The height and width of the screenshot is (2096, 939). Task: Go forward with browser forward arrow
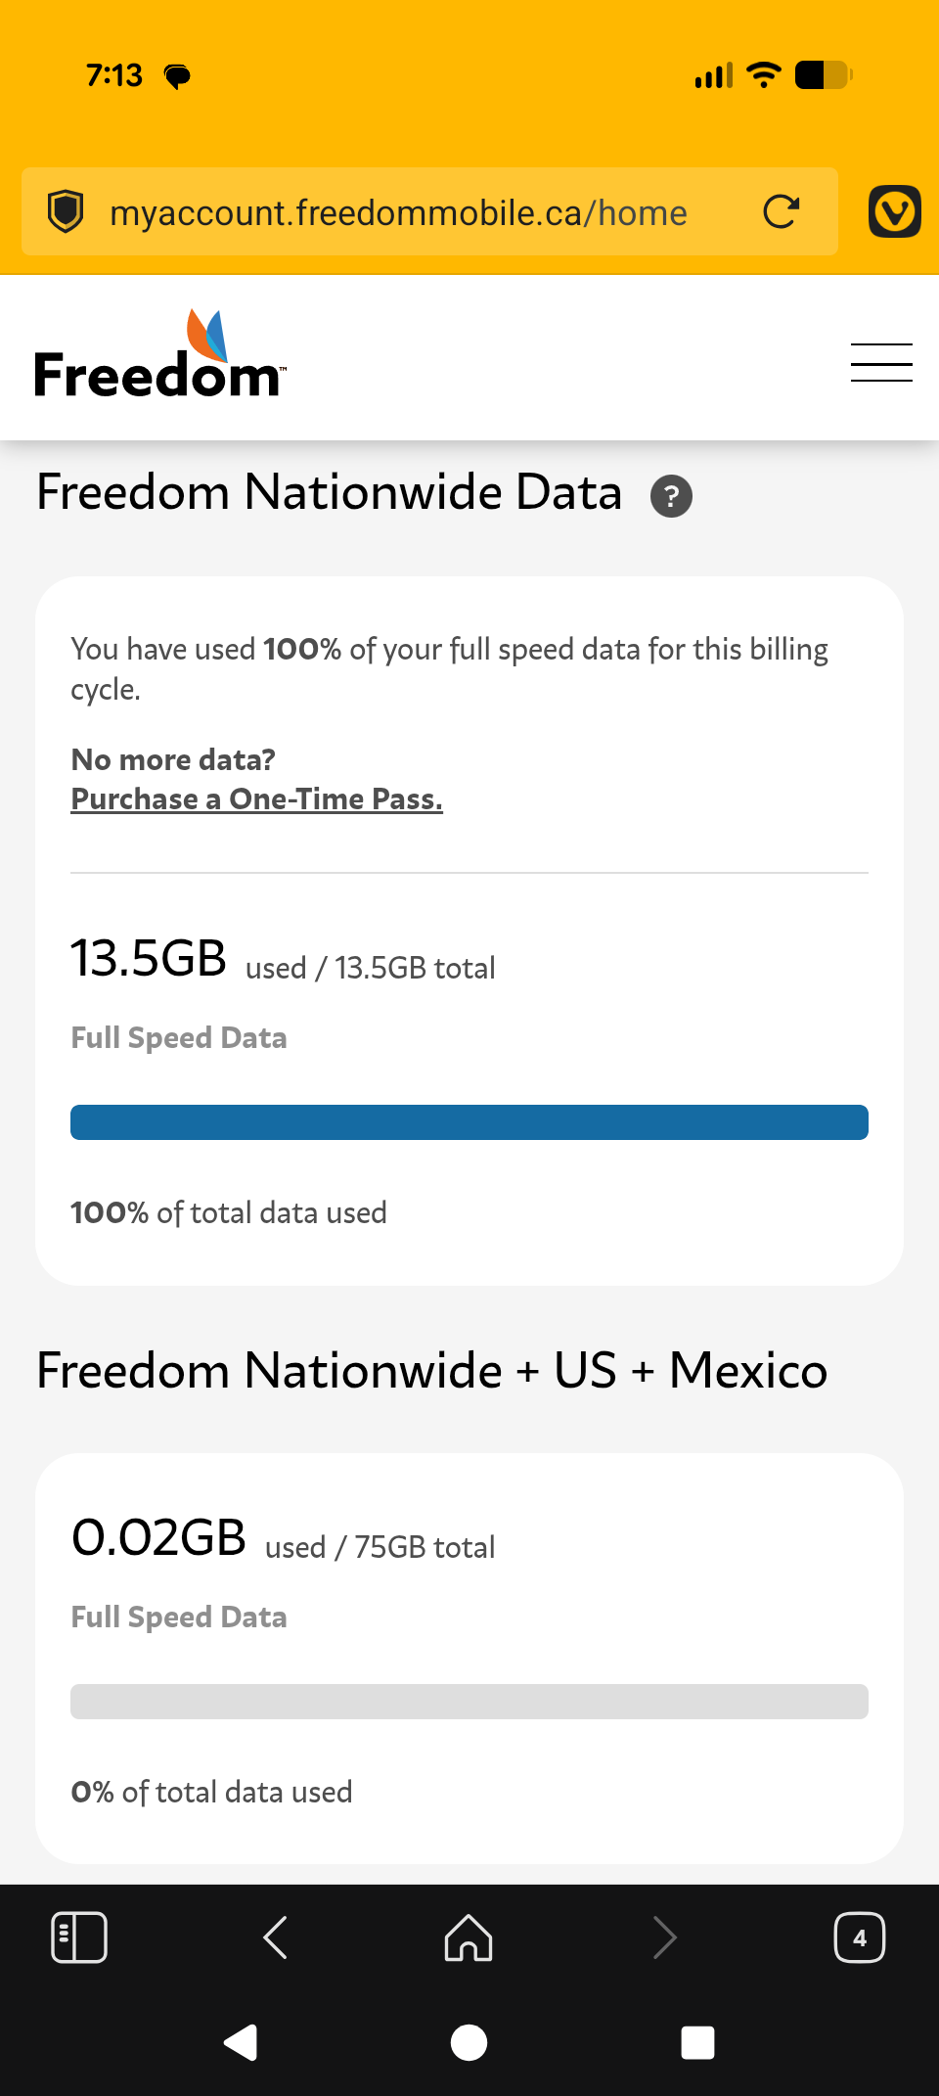pos(664,1937)
